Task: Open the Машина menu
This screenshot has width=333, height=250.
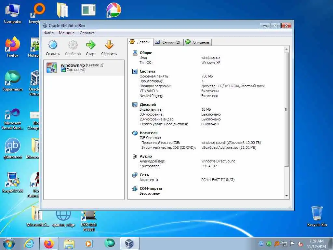Action: (66, 33)
